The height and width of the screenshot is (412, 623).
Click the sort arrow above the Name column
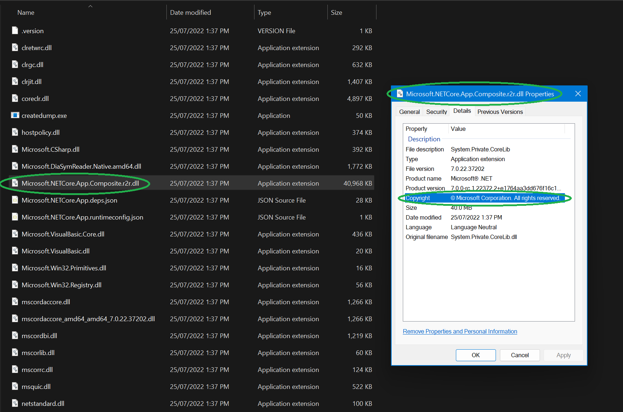(90, 5)
